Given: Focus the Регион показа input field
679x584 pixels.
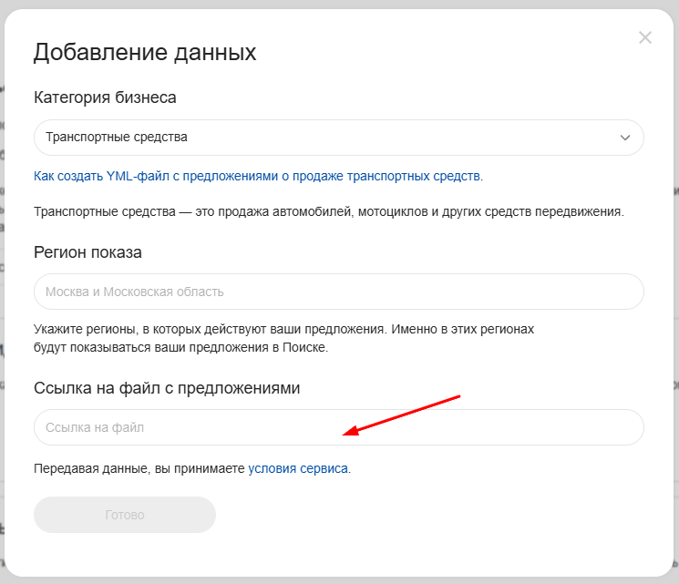Looking at the screenshot, I should pyautogui.click(x=338, y=292).
